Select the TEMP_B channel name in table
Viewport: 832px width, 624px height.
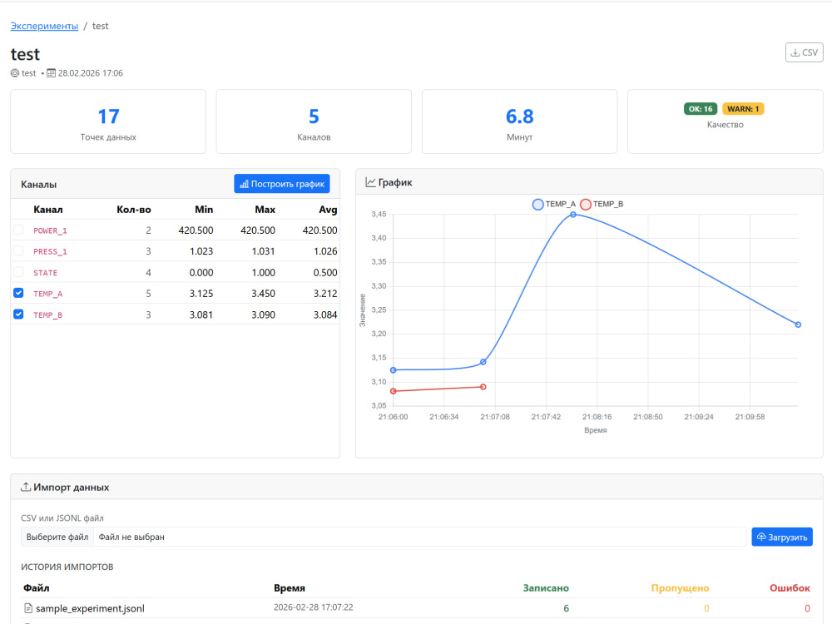47,314
